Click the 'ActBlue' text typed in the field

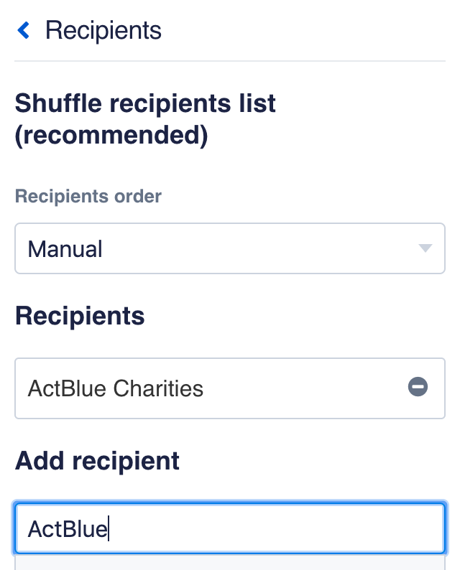(x=67, y=530)
